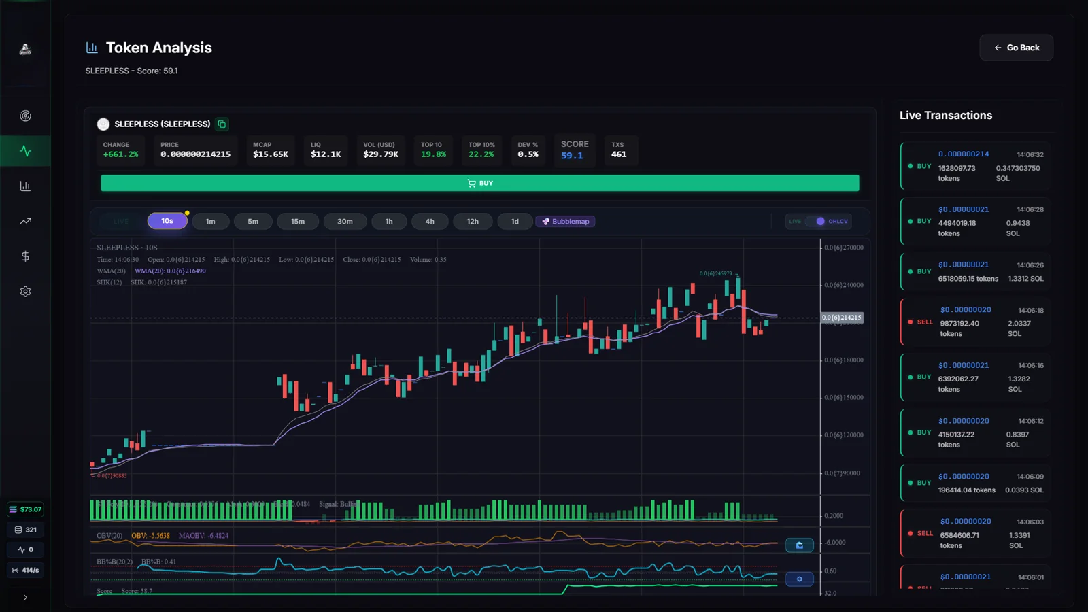
Task: Click the SCORE 59.1 stat card
Action: (575, 150)
